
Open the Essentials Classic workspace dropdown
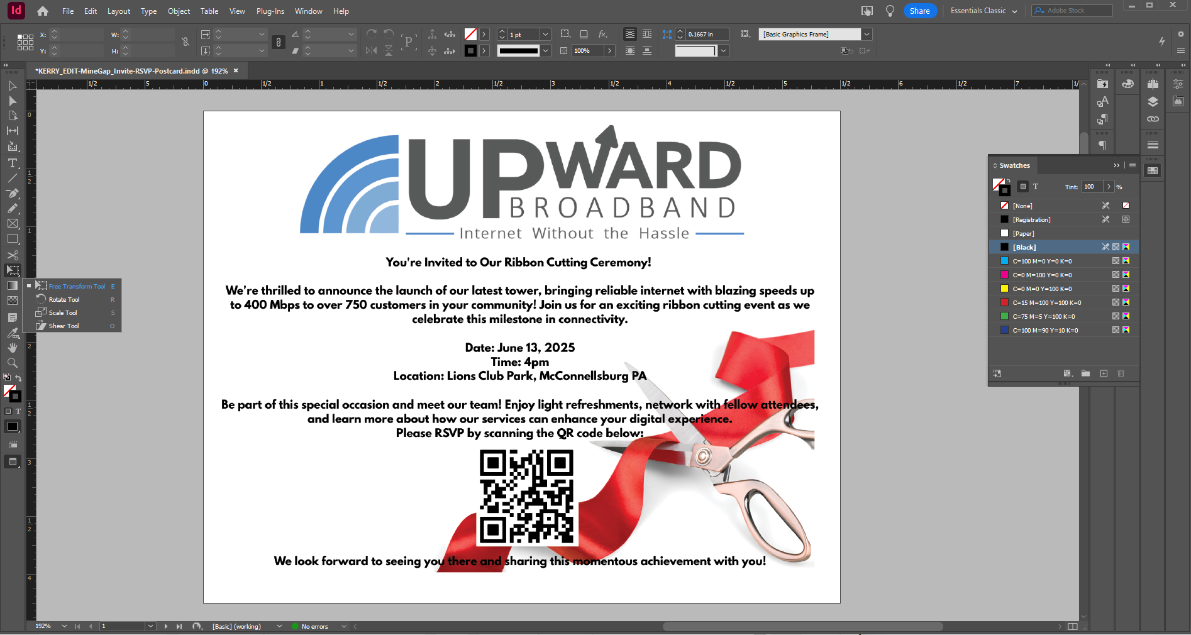pos(983,11)
